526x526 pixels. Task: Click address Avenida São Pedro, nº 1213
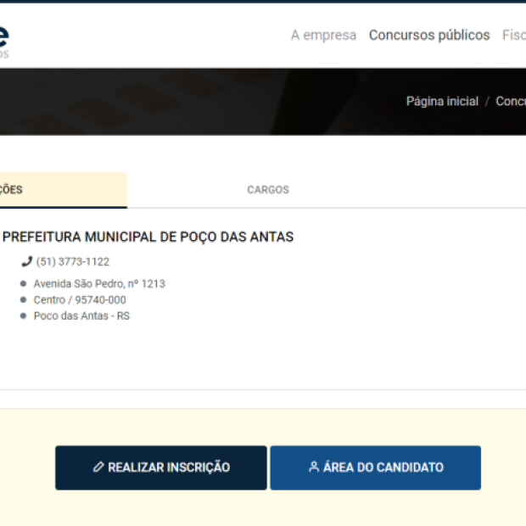click(99, 284)
